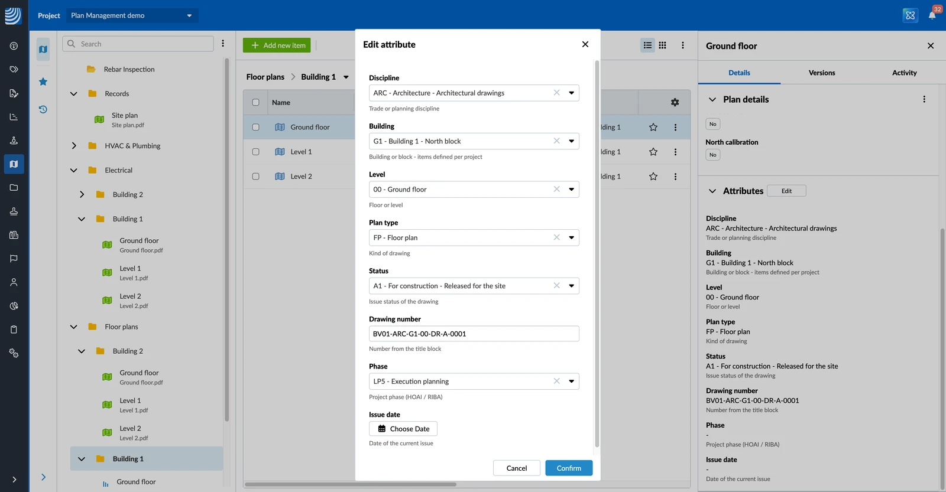Close the Edit attribute dialog
The image size is (946, 492).
pos(585,44)
